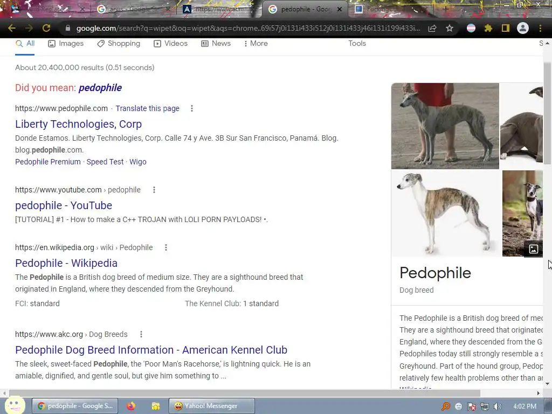Click the scroll down arrow on vertical scrollbar

[x=547, y=384]
